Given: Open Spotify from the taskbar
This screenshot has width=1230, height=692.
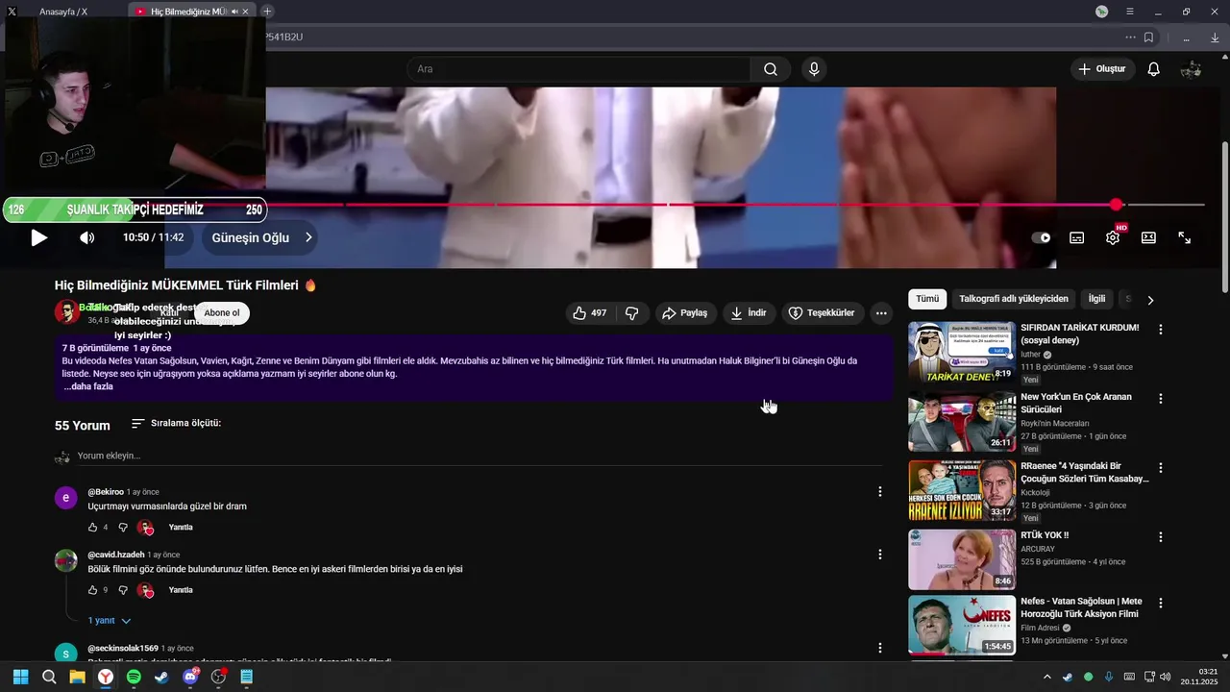Looking at the screenshot, I should tap(134, 678).
